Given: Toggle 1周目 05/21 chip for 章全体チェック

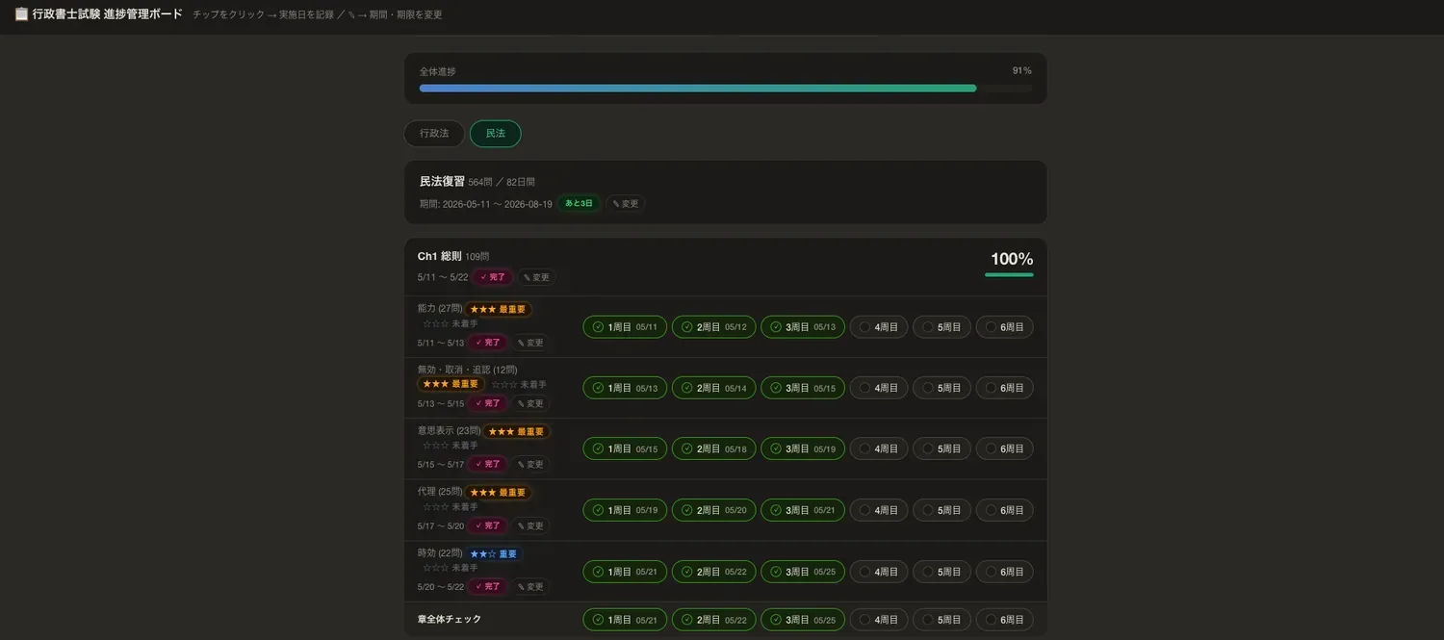Looking at the screenshot, I should [x=625, y=620].
